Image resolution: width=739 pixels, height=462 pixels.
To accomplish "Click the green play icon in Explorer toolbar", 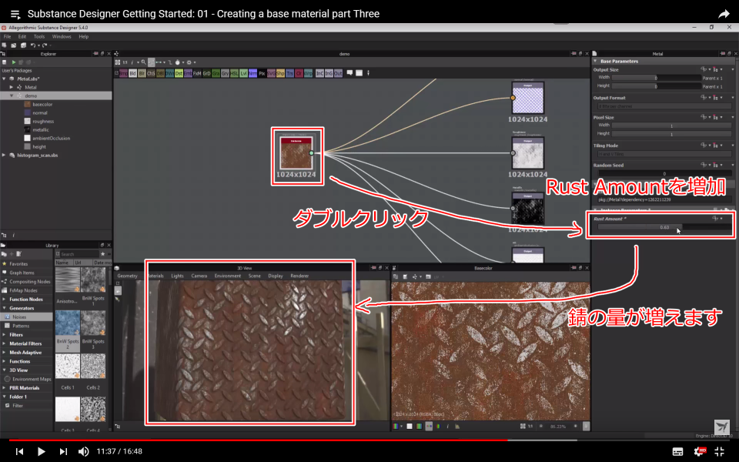I will point(14,62).
